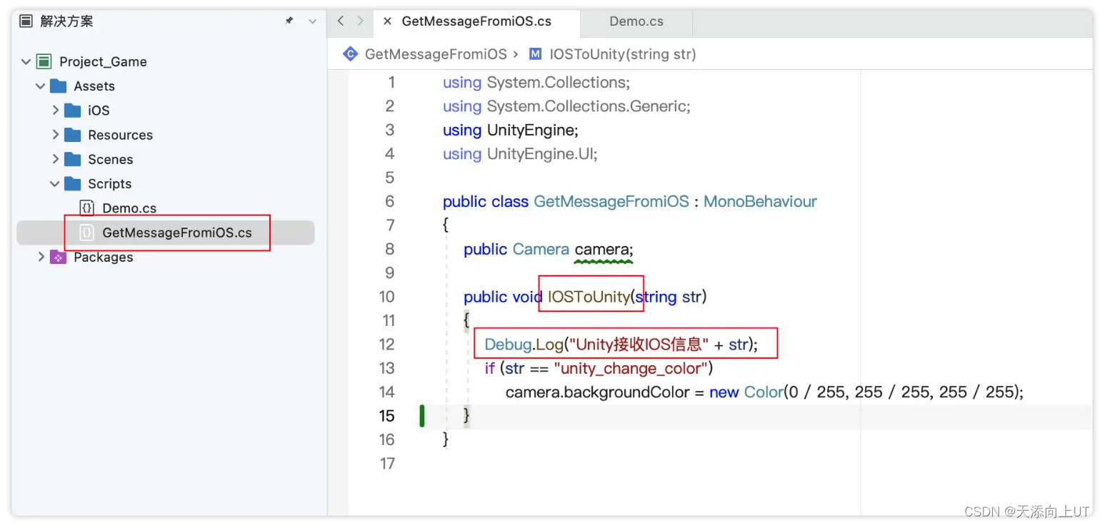Screen dimensions: 1100x525
Task: Click the solution panel icon beside 解决方案
Action: 26,21
